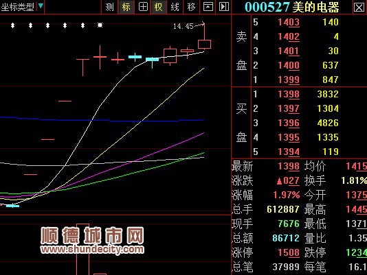Image resolution: width=367 pixels, height=275 pixels.
Task: Click the grid window layout icon
Action: 143,7
